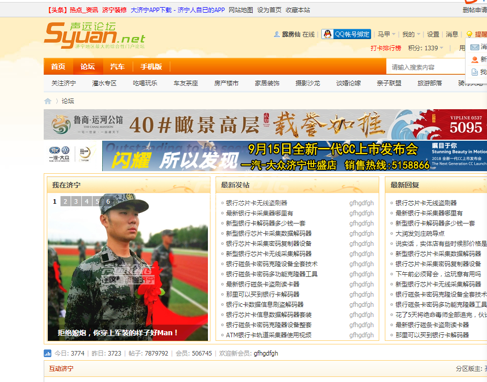Select slide number 3 in the carousel
This screenshot has height=382, width=487.
[76, 202]
